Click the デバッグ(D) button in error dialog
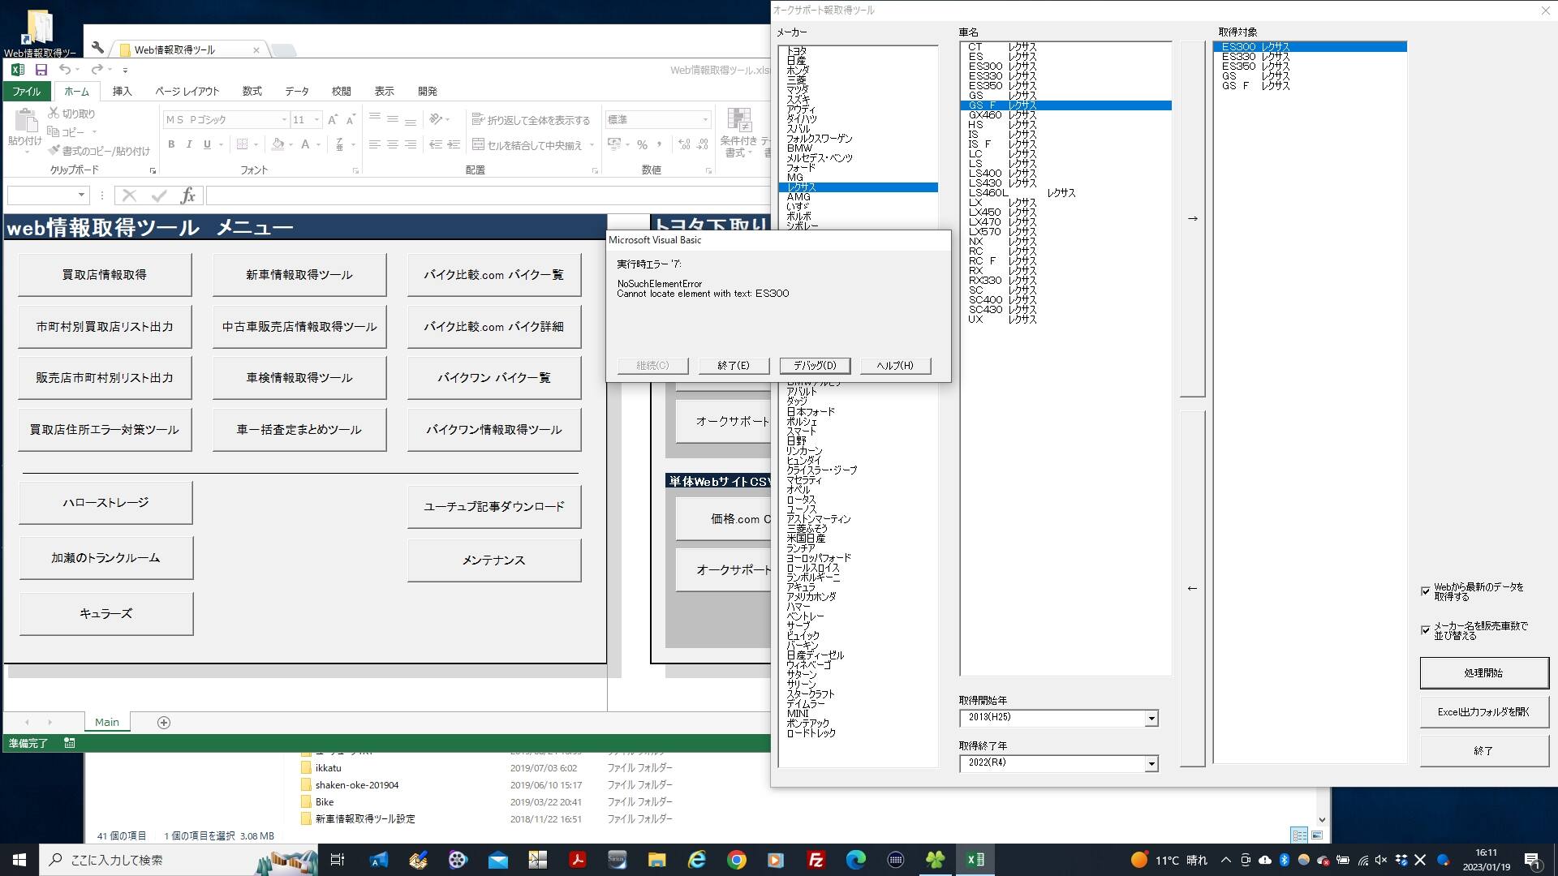This screenshot has width=1558, height=876. 814,366
